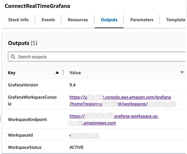Click the Value column header
187x154 pixels.
tap(75, 73)
